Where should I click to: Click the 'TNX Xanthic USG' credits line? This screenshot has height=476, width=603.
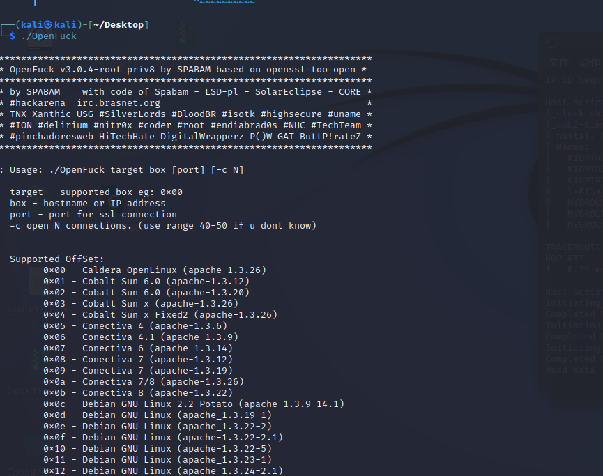186,114
